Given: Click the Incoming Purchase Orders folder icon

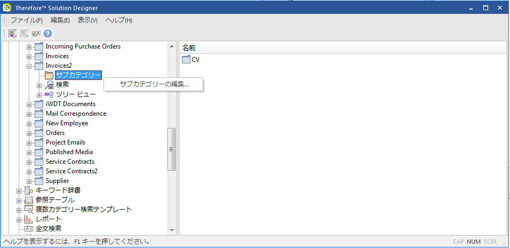Looking at the screenshot, I should pyautogui.click(x=39, y=47).
